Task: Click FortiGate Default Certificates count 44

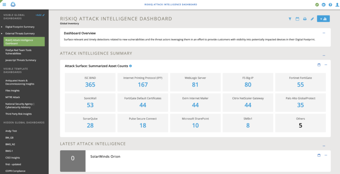Action: (x=143, y=105)
